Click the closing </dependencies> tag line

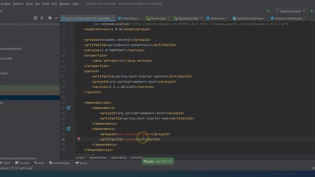98,149
